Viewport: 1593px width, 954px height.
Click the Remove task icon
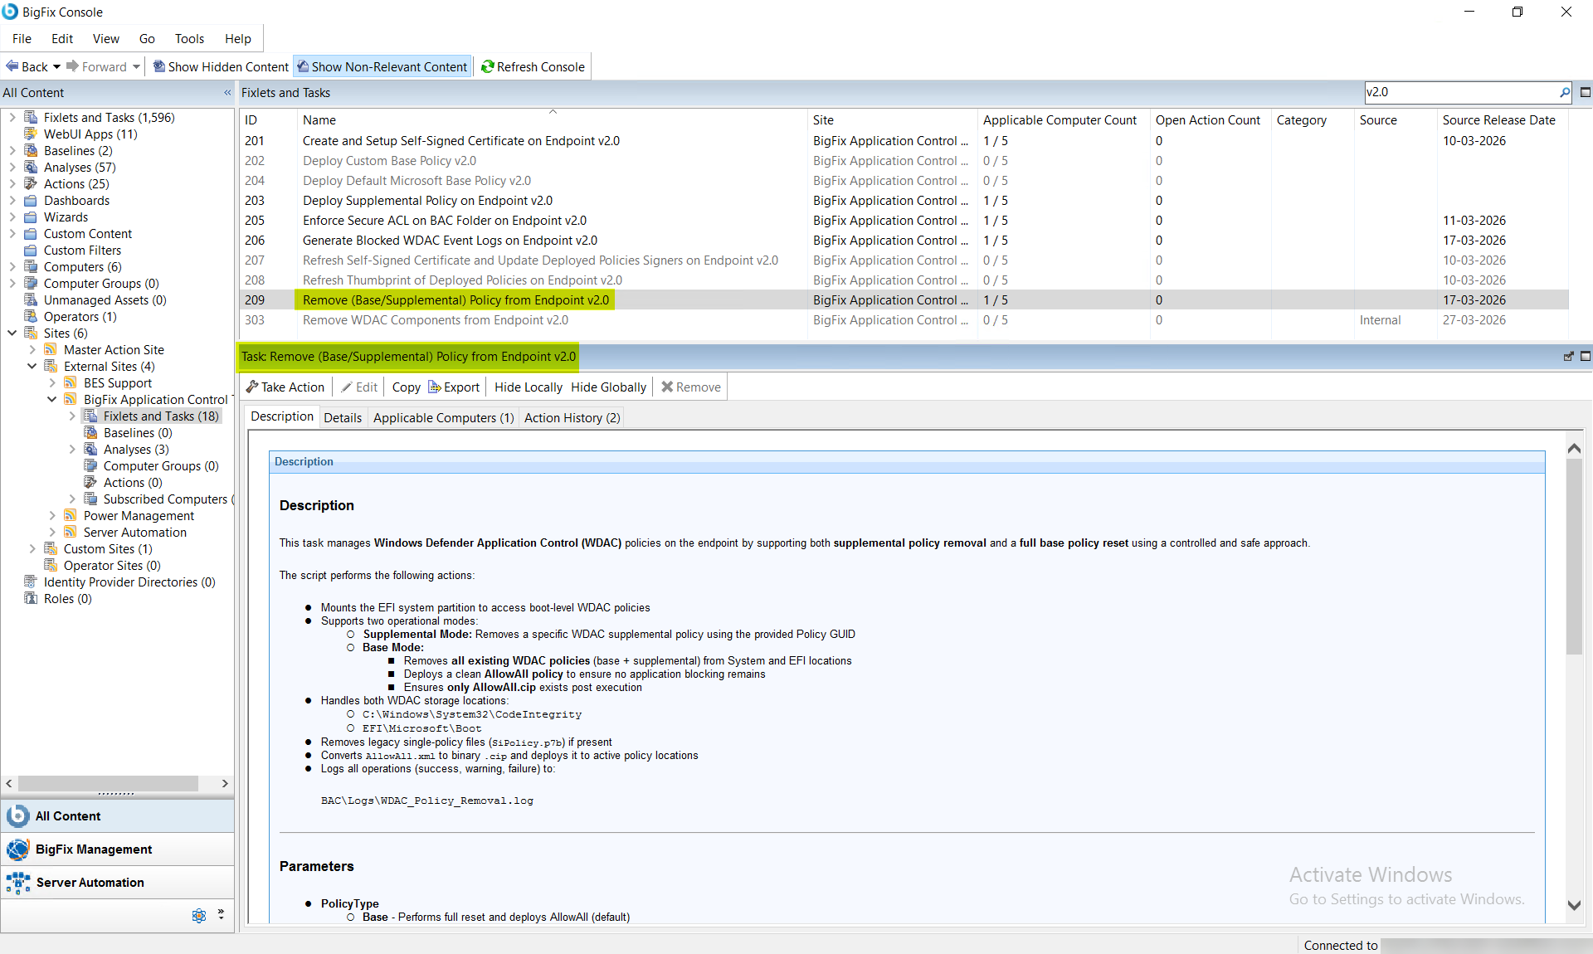click(x=667, y=387)
